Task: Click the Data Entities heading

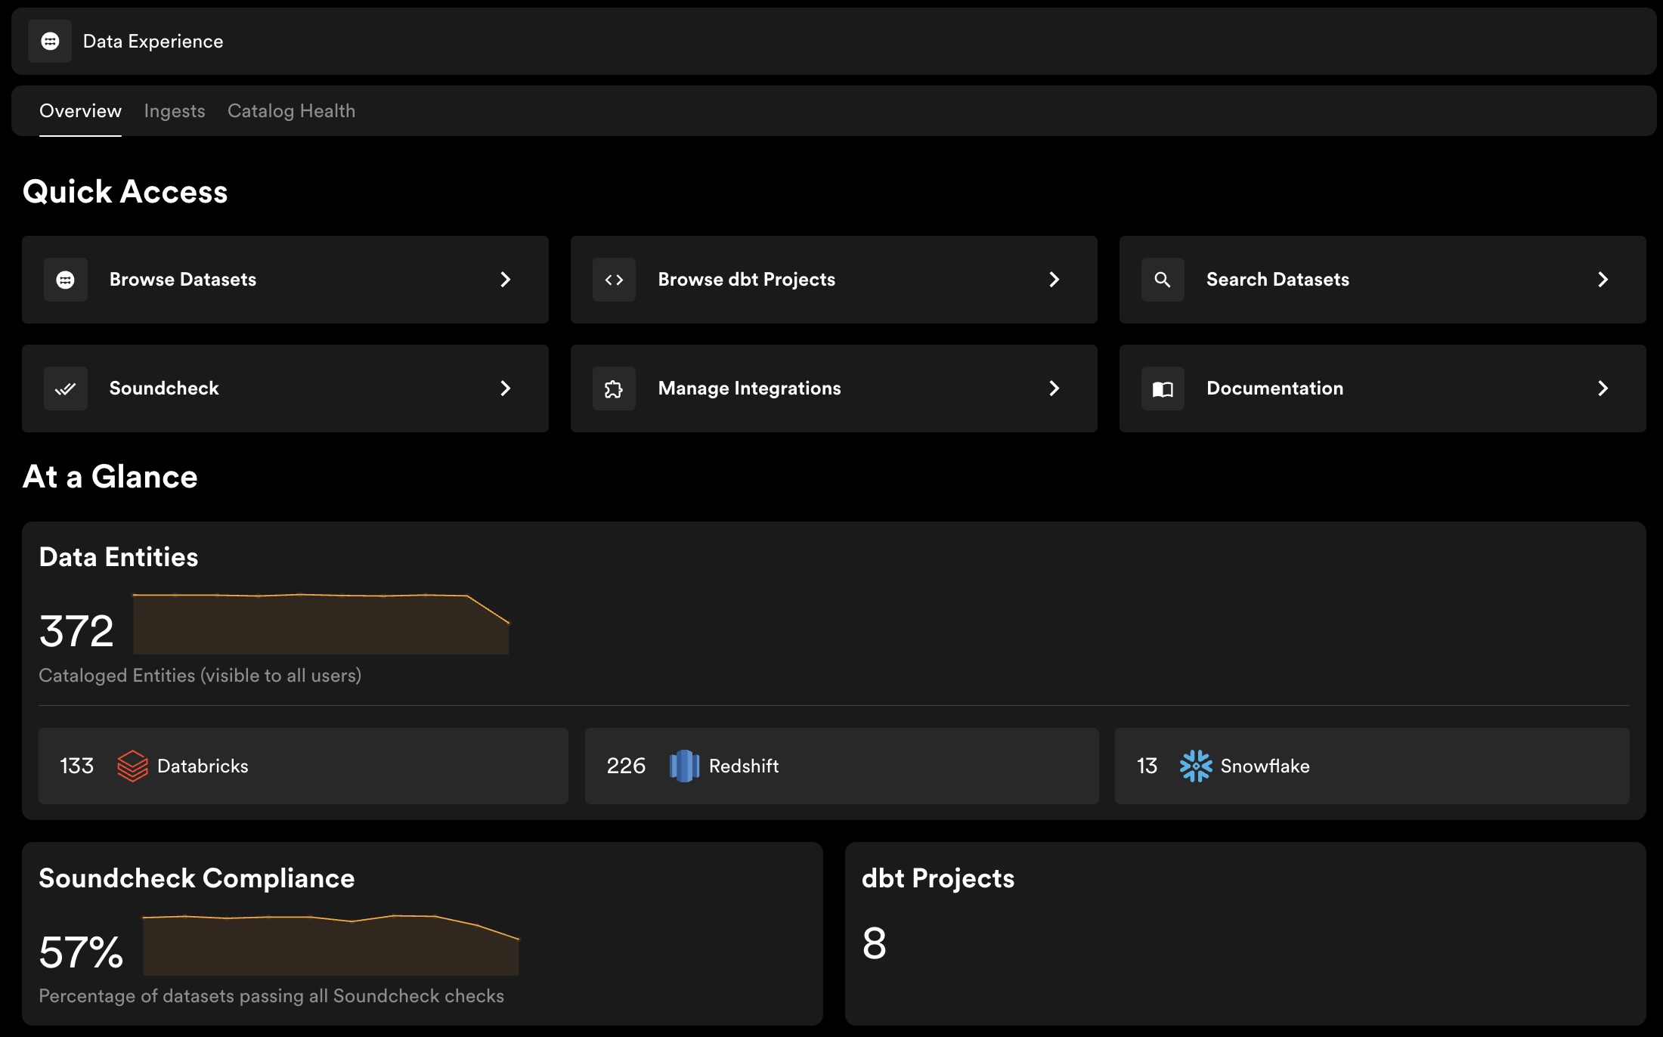Action: pyautogui.click(x=119, y=557)
